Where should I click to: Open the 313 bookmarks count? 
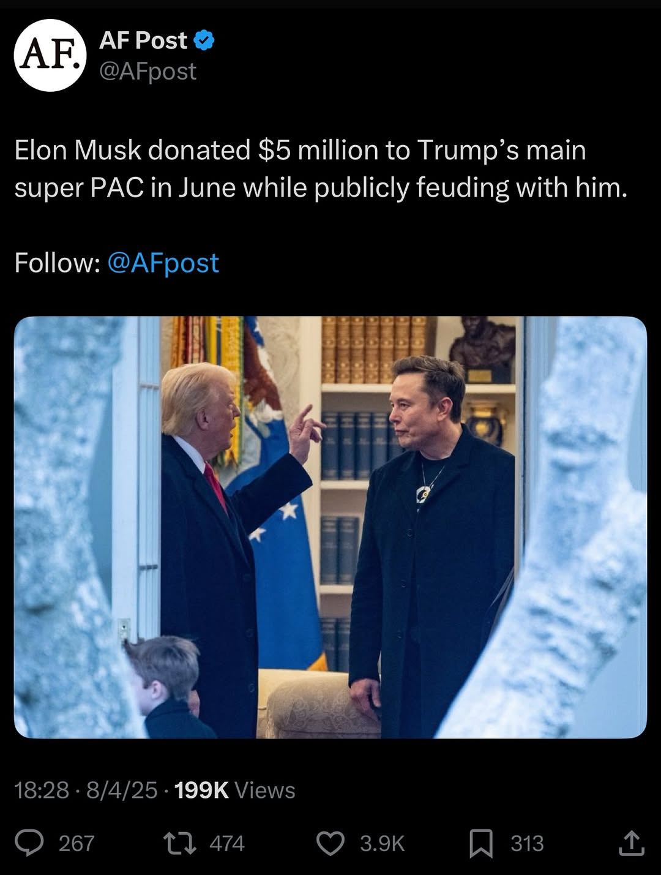[527, 843]
